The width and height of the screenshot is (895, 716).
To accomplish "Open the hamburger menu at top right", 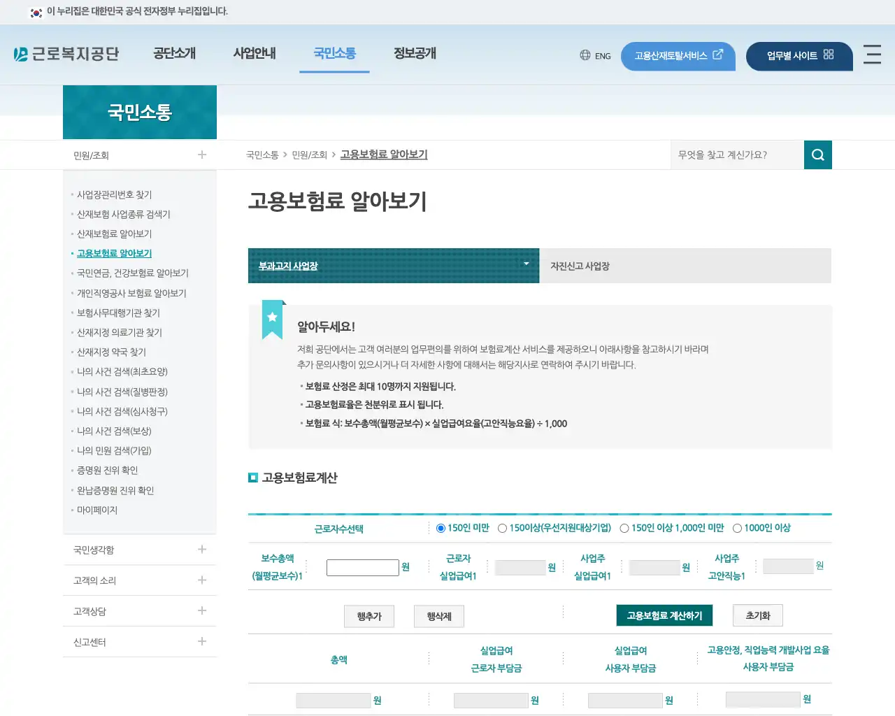I will click(x=872, y=56).
